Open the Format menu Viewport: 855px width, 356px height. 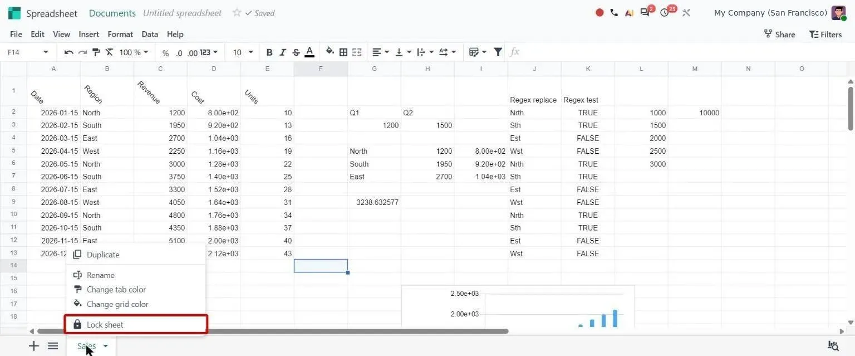coord(120,35)
